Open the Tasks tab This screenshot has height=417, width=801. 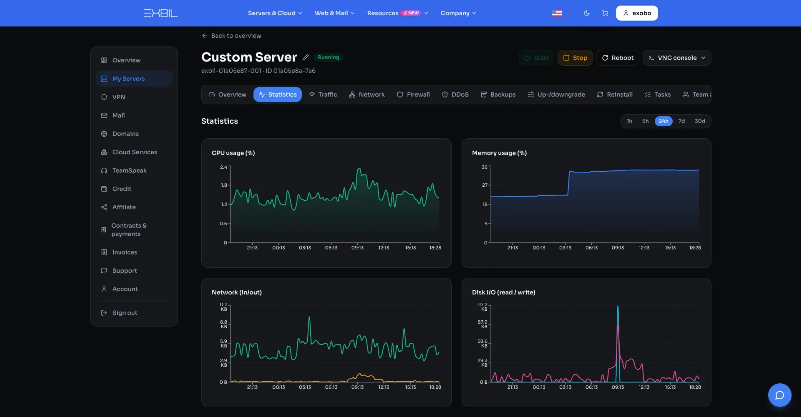658,95
